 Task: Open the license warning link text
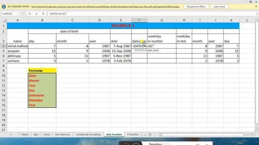pyautogui.click(x=105, y=6)
